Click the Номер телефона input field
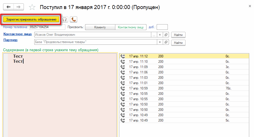Screen dimensions: 254x137 [x=47, y=27]
